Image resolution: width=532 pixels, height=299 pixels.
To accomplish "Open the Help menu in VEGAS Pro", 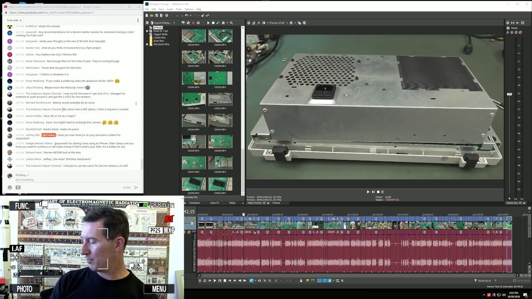I will tap(199, 9).
